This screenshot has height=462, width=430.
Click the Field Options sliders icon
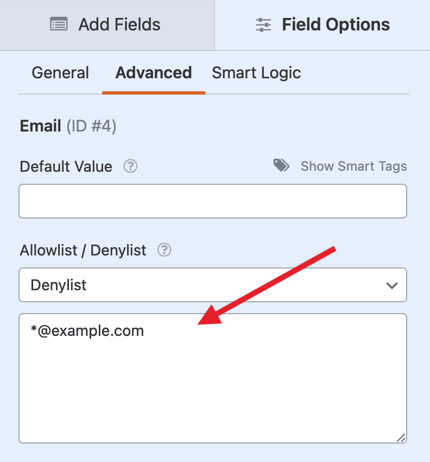(x=263, y=24)
